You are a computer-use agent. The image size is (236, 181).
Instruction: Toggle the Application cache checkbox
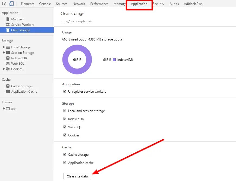pos(65,163)
